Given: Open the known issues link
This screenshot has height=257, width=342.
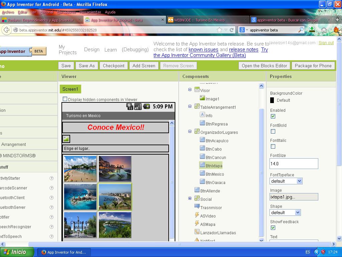Looking at the screenshot, I should click(203, 50).
